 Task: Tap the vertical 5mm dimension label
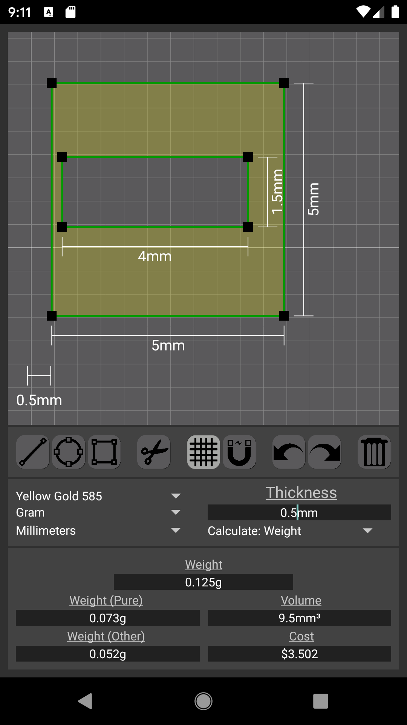click(313, 199)
